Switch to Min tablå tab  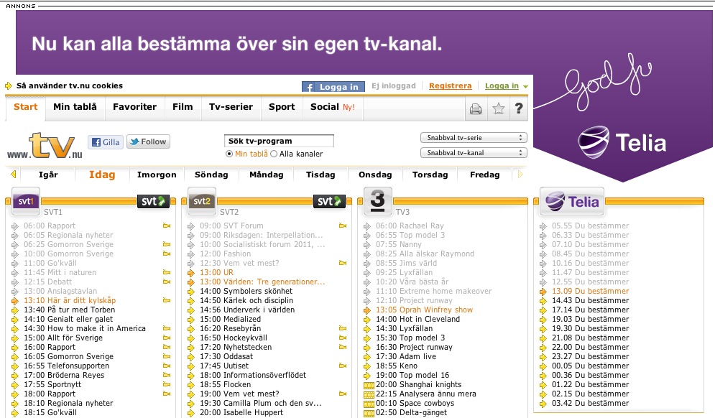[75, 107]
